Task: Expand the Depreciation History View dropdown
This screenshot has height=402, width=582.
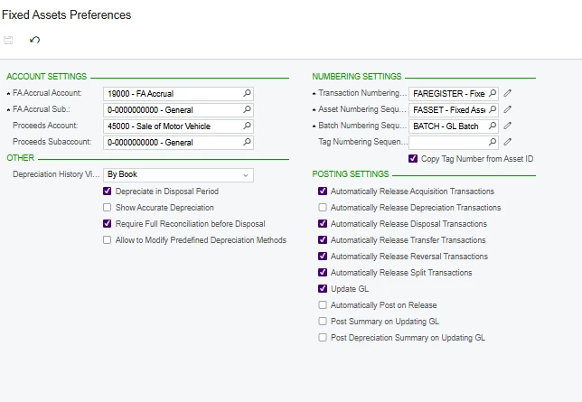Action: coord(179,175)
